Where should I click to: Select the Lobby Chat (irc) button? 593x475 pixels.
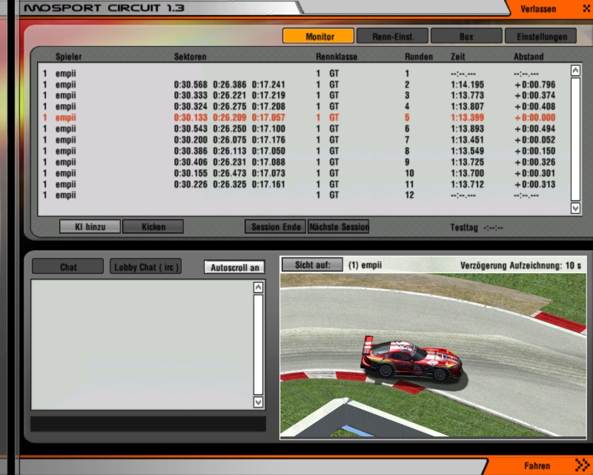pos(146,266)
